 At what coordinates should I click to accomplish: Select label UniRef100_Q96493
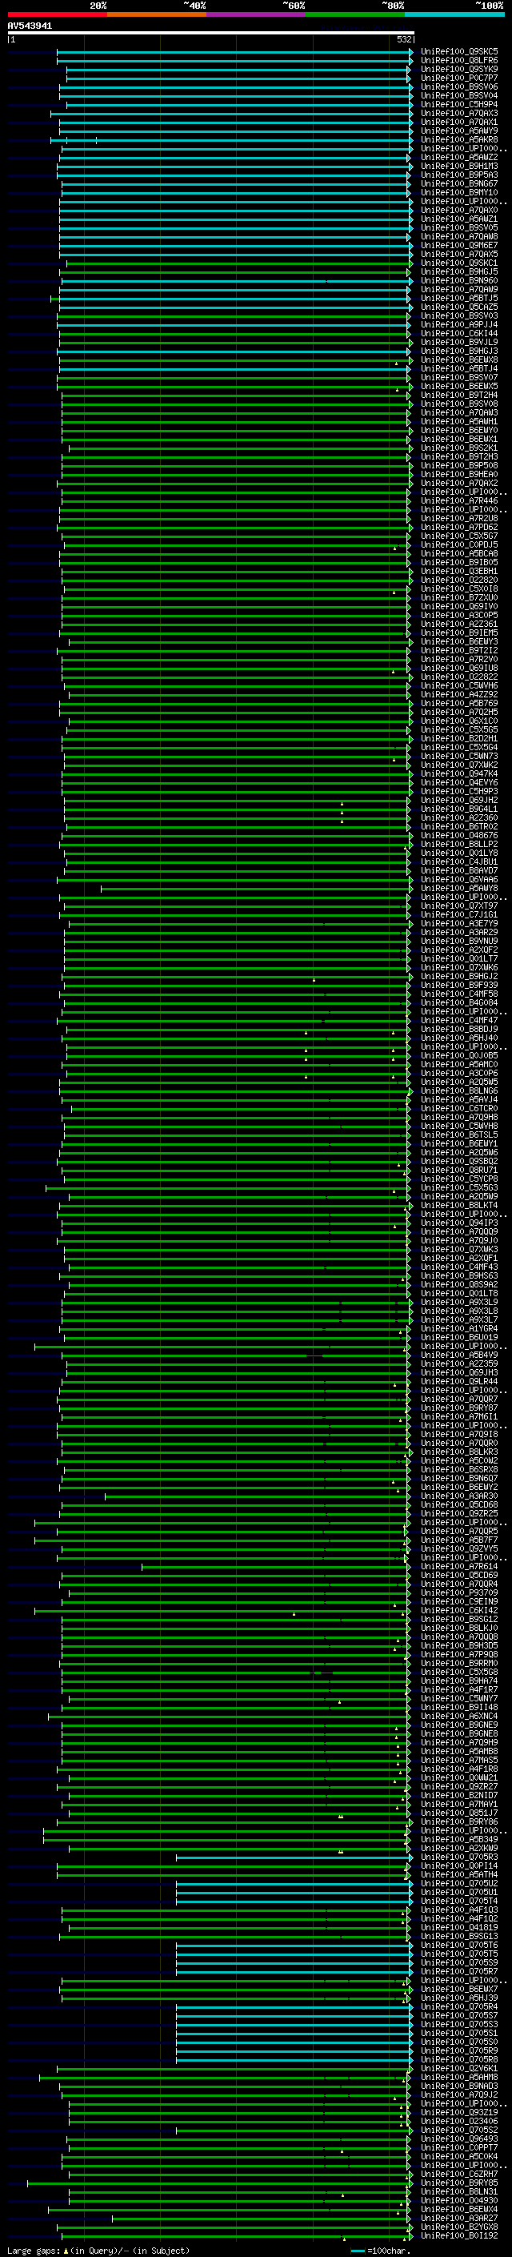(459, 2138)
